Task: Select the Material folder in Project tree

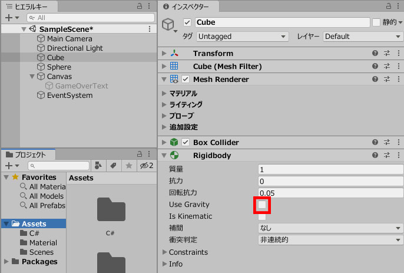Action: pos(43,243)
